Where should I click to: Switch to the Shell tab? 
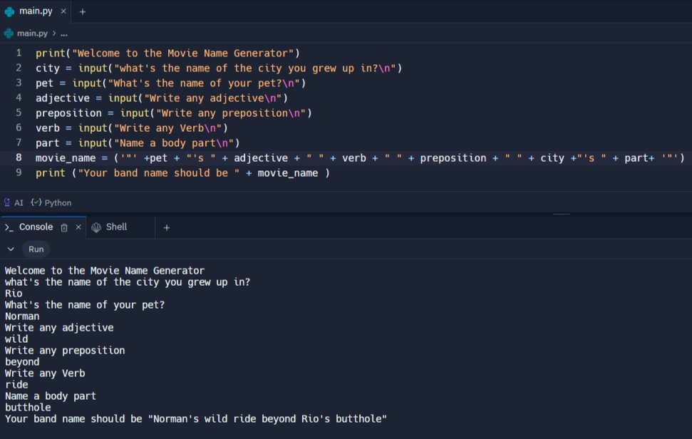[x=116, y=227]
